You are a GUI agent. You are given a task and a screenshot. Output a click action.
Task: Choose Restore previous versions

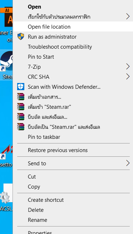click(x=73, y=150)
